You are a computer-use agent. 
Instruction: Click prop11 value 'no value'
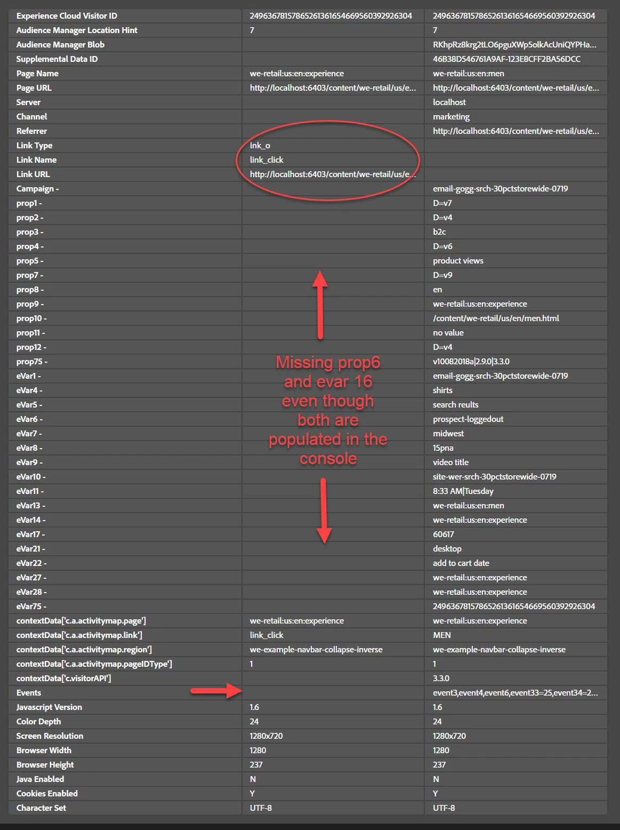[448, 333]
